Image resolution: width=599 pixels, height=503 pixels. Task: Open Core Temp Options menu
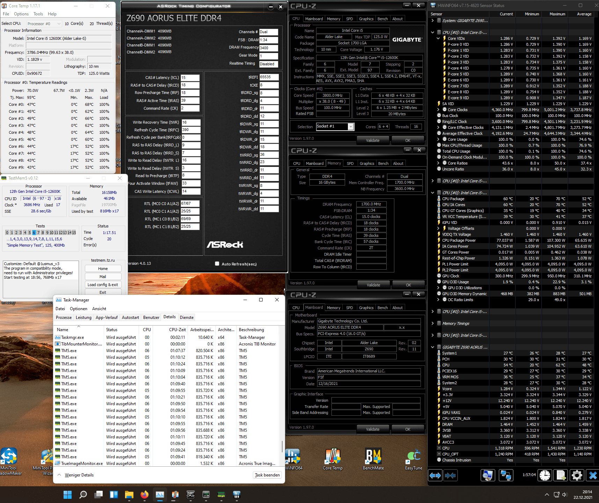(21, 14)
